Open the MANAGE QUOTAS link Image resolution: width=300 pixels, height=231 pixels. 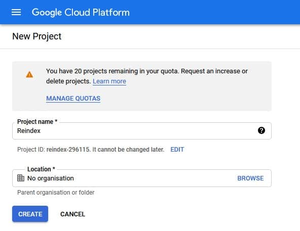73,99
